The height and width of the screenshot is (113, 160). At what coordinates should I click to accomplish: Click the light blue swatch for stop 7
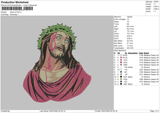click(x=121, y=70)
